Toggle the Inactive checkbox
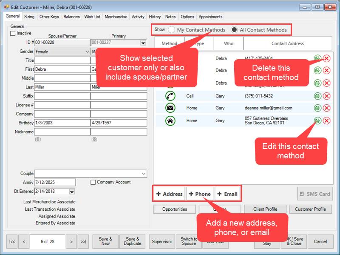This screenshot has width=340, height=255. [13, 33]
